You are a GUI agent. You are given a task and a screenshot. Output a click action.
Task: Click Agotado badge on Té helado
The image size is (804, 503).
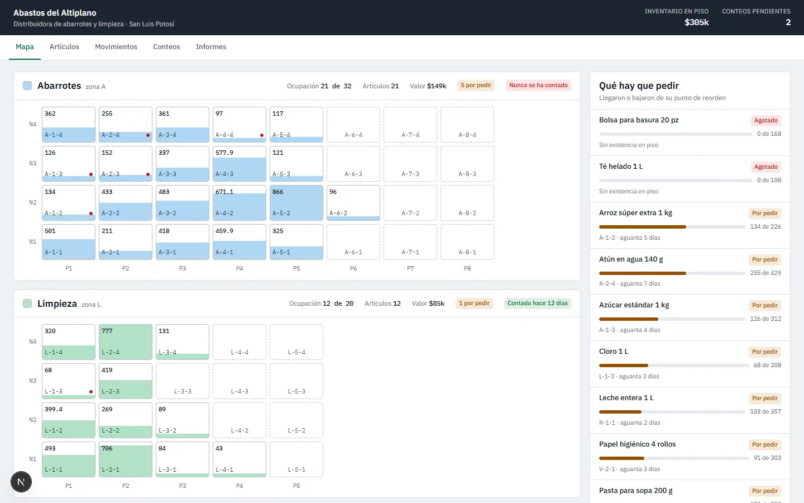766,167
